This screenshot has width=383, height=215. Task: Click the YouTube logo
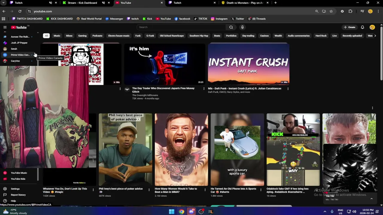click(x=19, y=27)
